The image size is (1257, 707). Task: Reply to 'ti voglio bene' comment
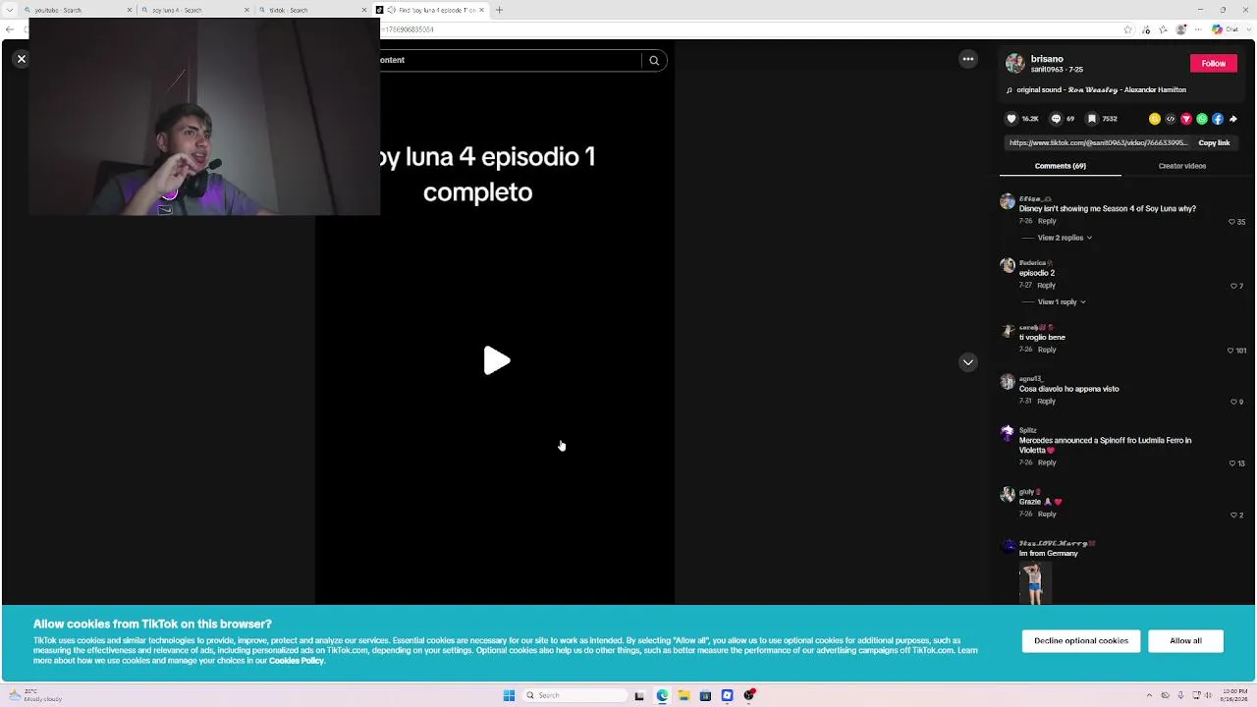tap(1047, 350)
